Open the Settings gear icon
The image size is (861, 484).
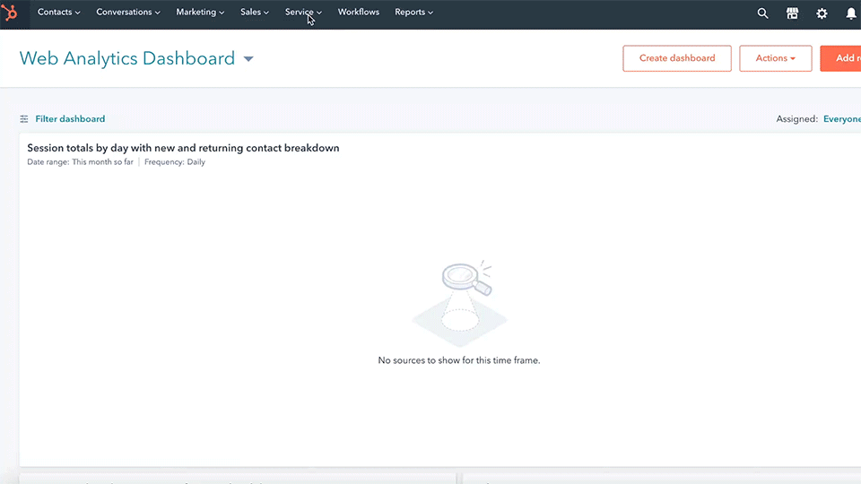(822, 13)
